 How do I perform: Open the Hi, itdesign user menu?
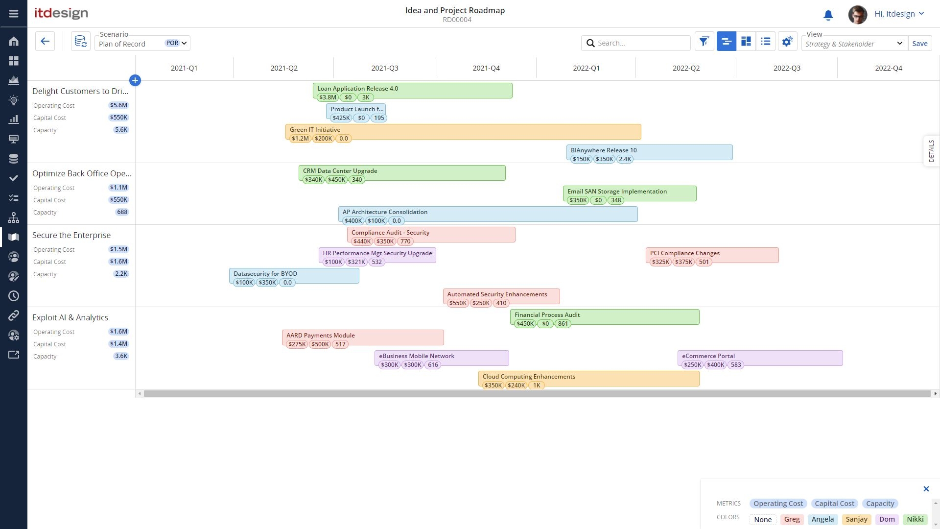point(899,14)
